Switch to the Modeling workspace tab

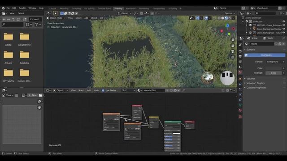click(x=64, y=8)
